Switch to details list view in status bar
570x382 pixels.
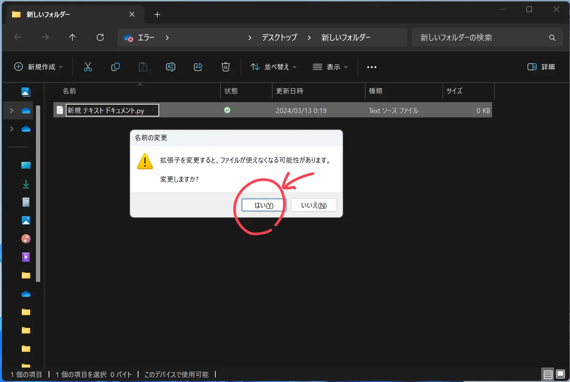[x=548, y=374]
